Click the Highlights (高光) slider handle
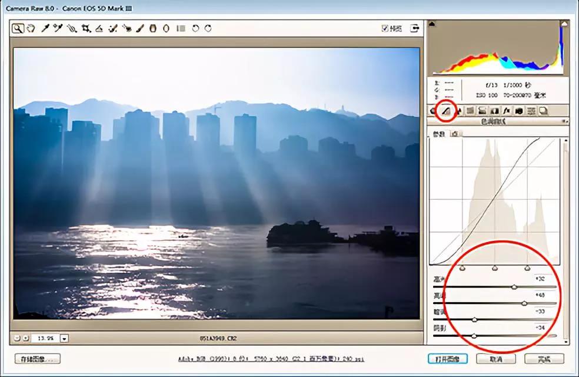Image resolution: width=579 pixels, height=377 pixels. coord(514,287)
